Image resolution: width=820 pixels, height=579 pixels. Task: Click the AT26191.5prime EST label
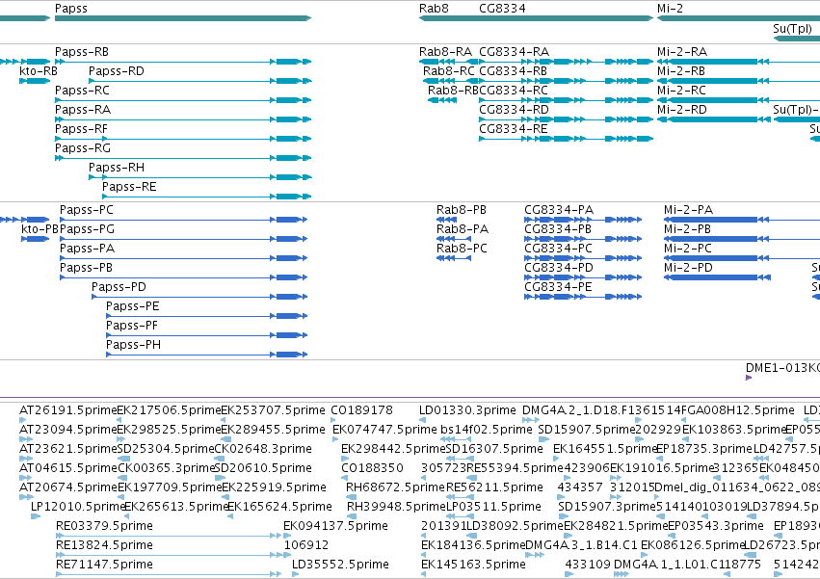(x=68, y=410)
